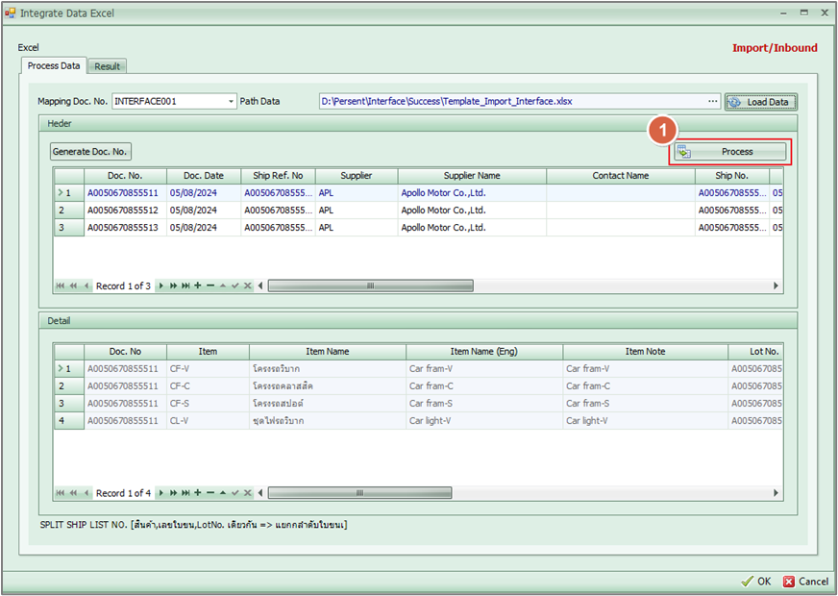
Task: Click the append (+) icon in Heder navigator
Action: pos(198,286)
